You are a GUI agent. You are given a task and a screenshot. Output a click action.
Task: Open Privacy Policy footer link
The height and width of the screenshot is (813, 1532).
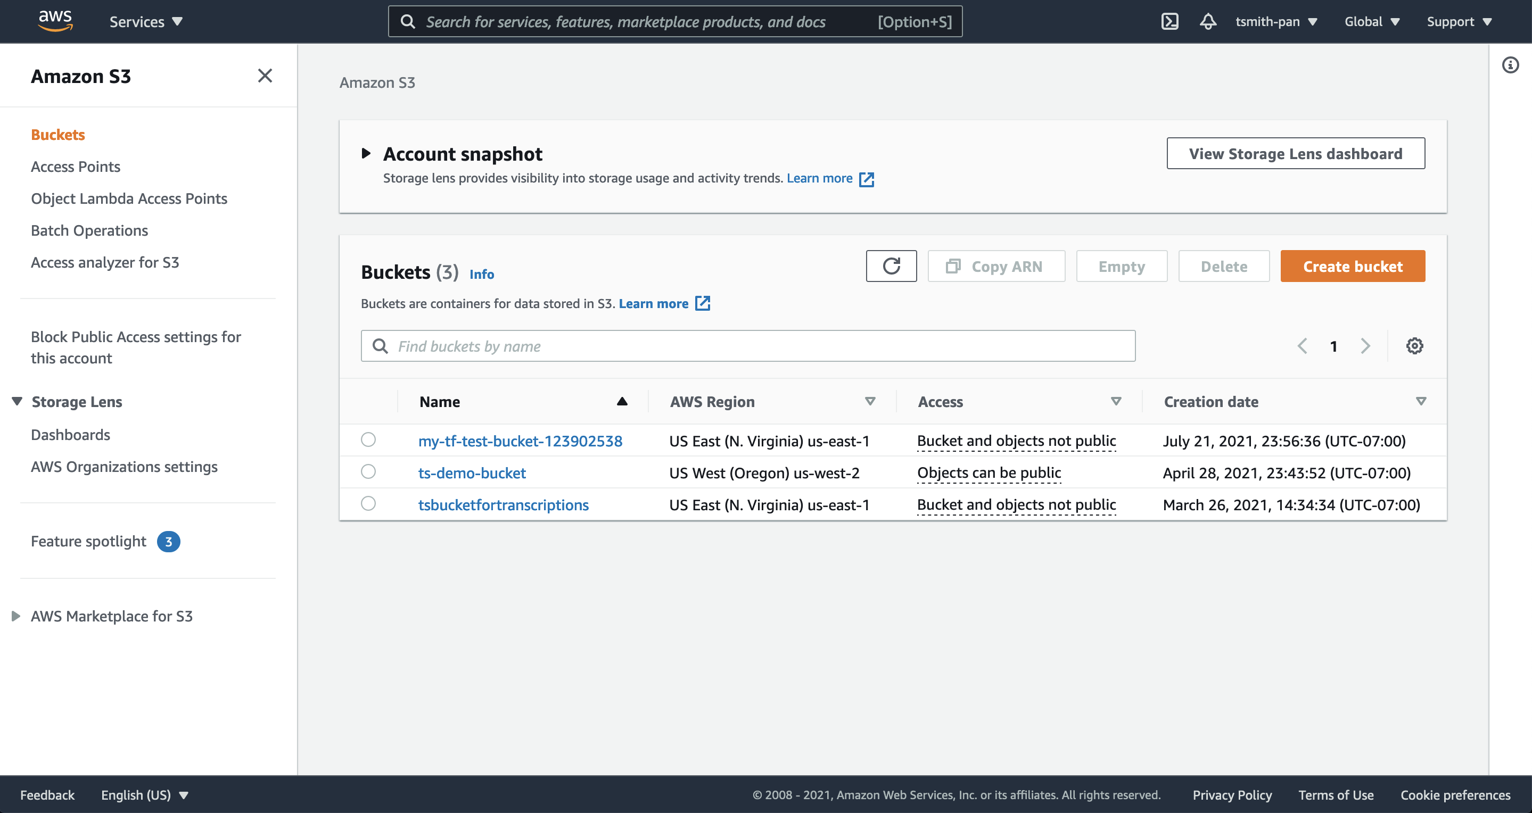(x=1232, y=795)
